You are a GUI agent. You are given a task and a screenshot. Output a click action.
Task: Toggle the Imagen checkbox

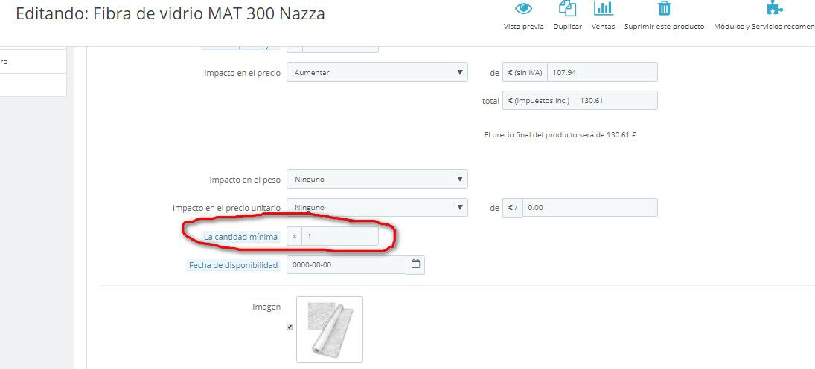click(290, 327)
